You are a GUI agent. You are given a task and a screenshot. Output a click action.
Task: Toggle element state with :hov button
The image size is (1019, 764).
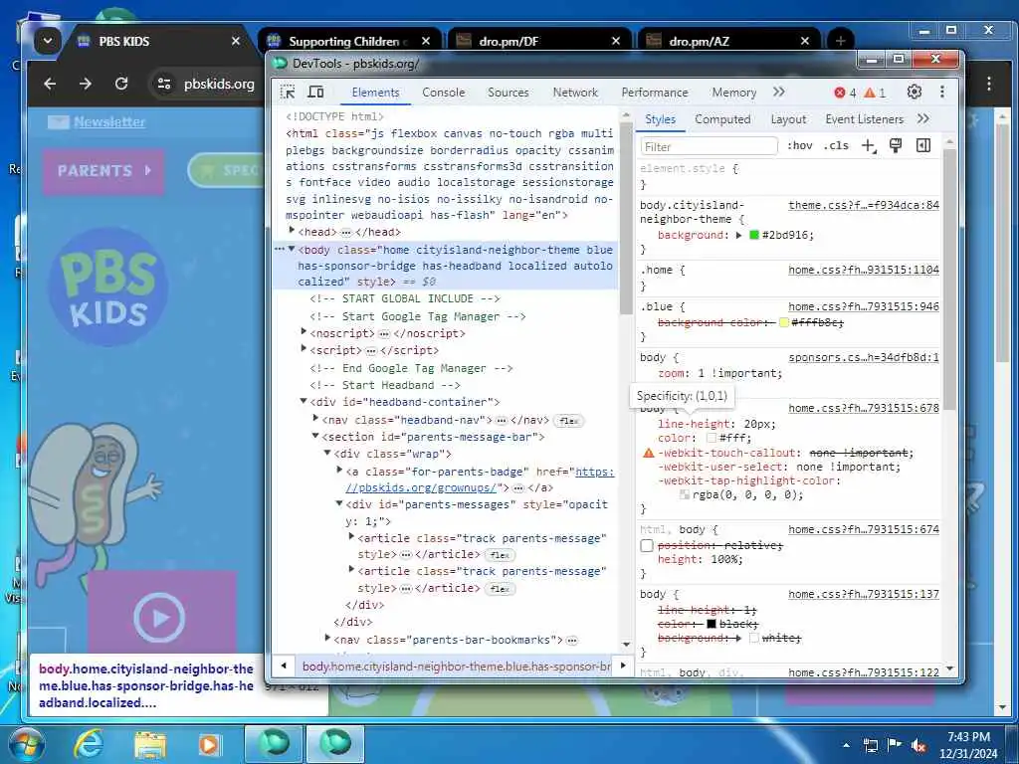[799, 146]
